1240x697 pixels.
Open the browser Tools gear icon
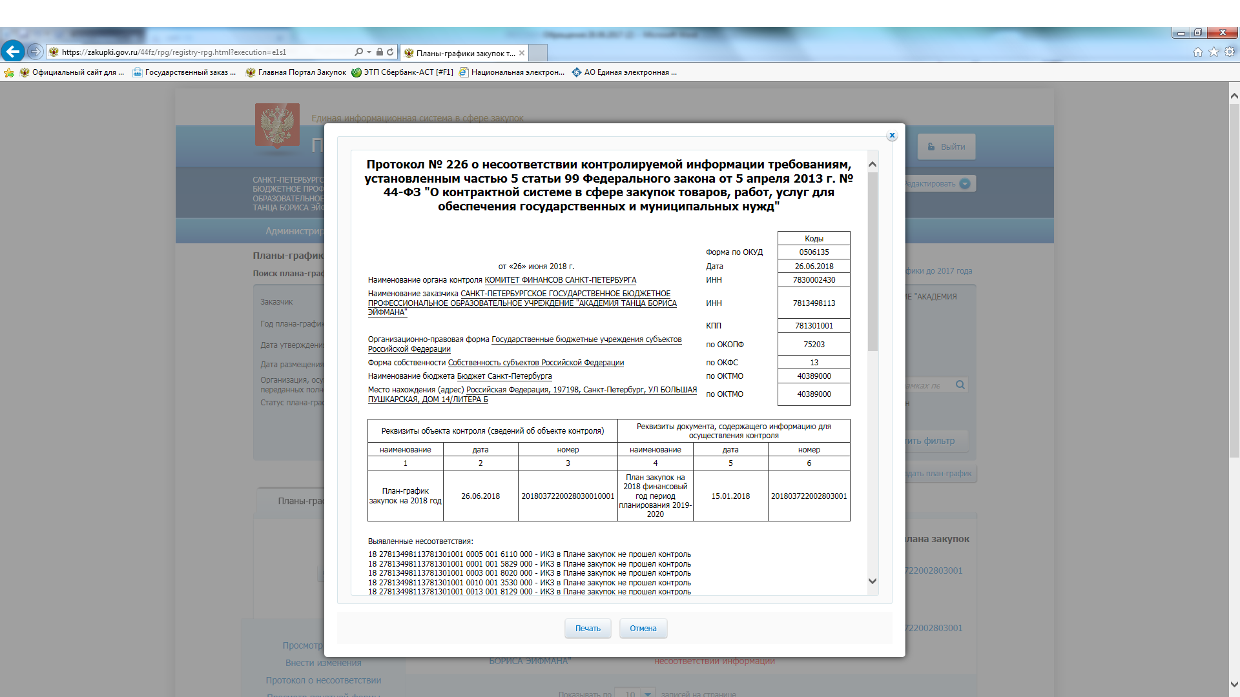tap(1230, 52)
